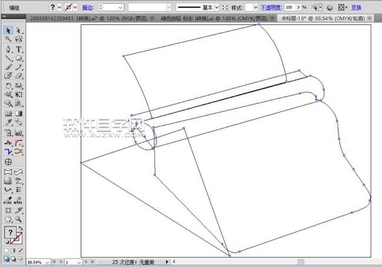
Task: Choose the Hand tool
Action: click(8, 219)
